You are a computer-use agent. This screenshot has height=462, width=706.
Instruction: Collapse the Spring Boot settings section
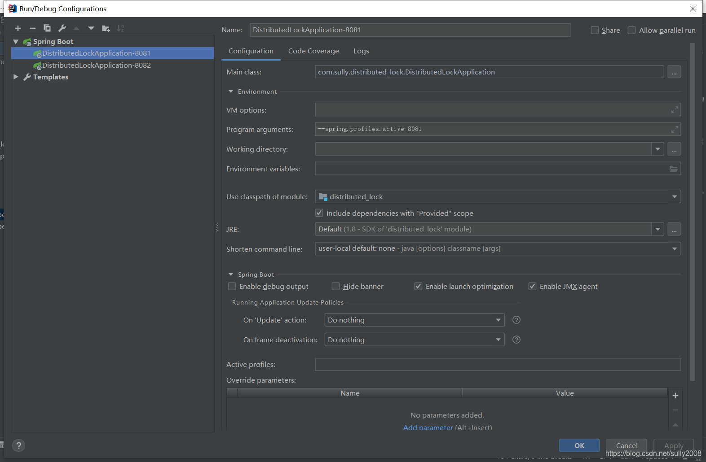231,275
